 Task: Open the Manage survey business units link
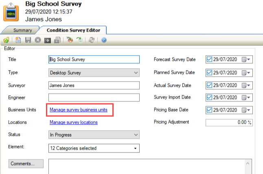click(79, 110)
